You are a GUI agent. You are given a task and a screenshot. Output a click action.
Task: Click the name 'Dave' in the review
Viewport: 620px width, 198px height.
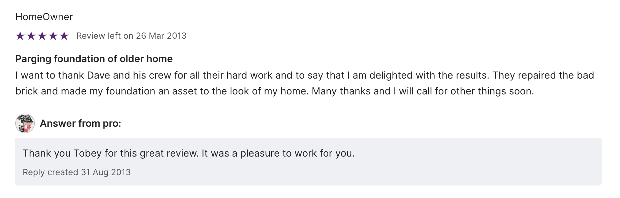click(98, 76)
